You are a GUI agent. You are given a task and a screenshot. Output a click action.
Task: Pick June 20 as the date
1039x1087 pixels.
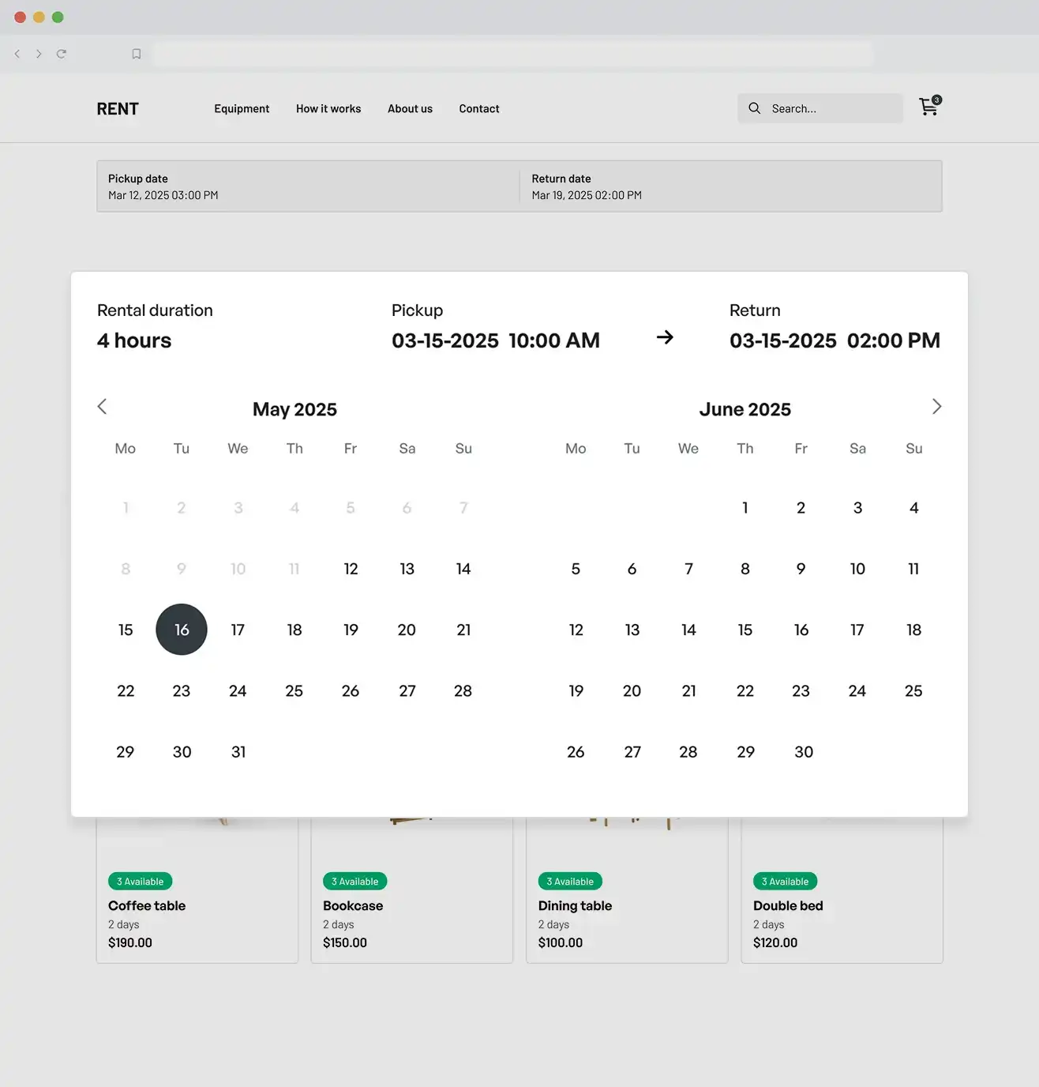pos(632,691)
